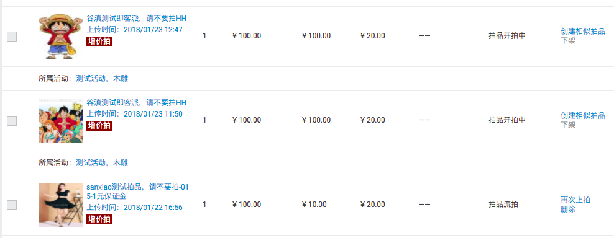Open the single Luffy straw hat thumbnail
The image size is (614, 238).
(x=61, y=37)
